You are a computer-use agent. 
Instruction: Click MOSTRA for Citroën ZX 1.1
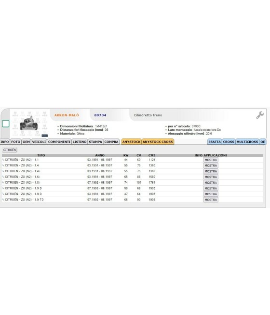pyautogui.click(x=211, y=160)
